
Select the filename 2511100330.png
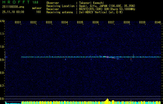tap(13, 7)
